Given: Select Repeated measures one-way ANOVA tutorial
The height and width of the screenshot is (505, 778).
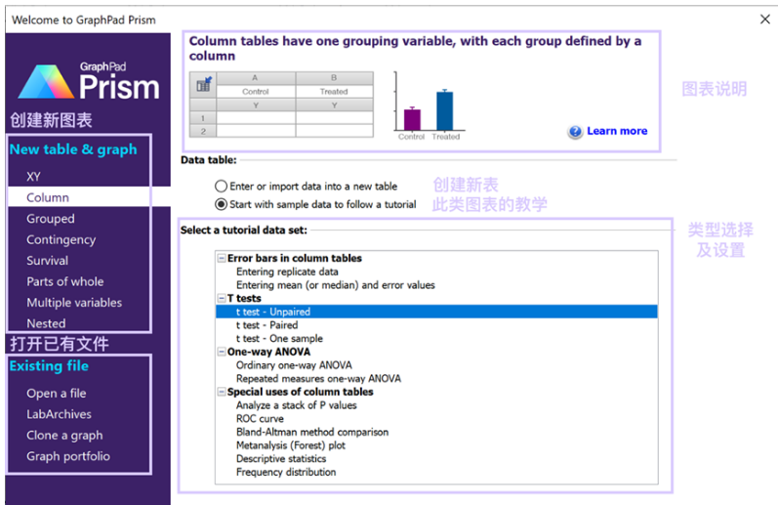Looking at the screenshot, I should coord(318,379).
